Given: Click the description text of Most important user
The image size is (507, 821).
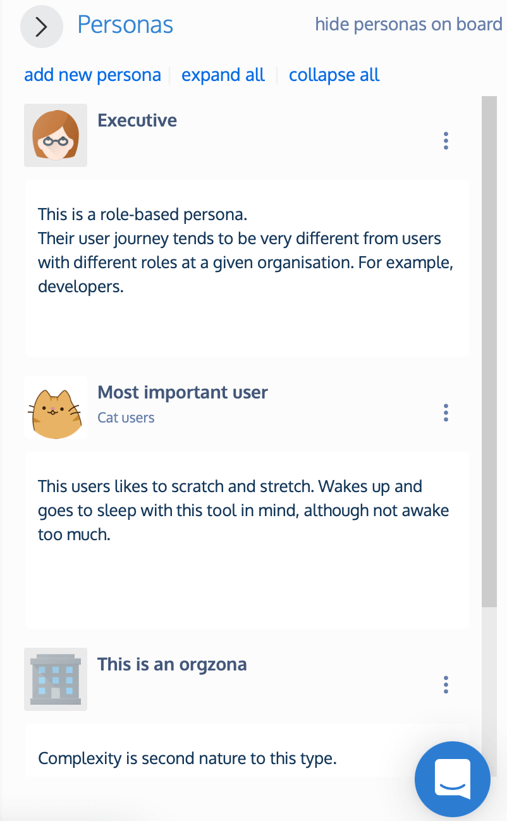Looking at the screenshot, I should [243, 510].
